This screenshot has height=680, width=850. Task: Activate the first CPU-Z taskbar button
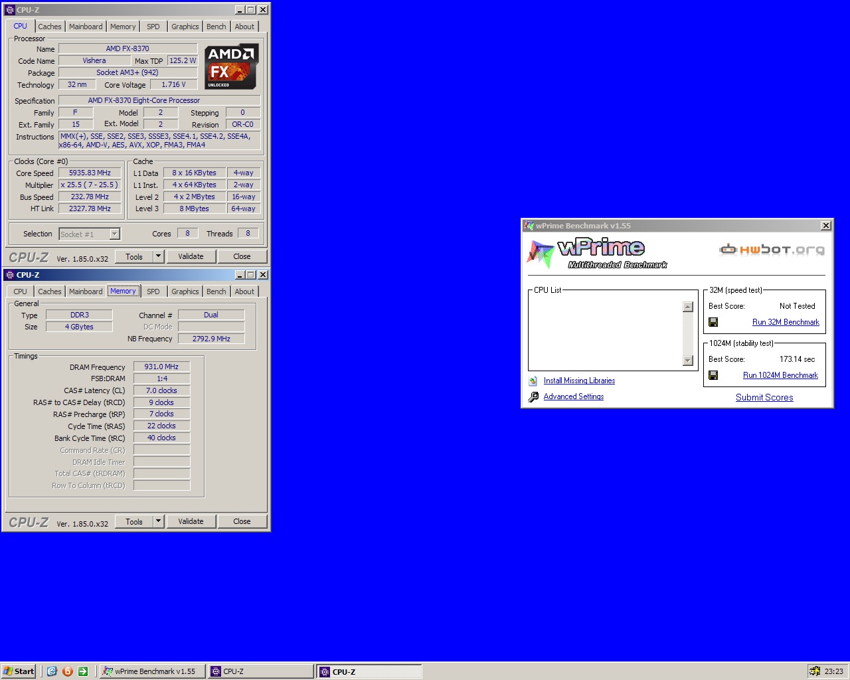coord(260,671)
